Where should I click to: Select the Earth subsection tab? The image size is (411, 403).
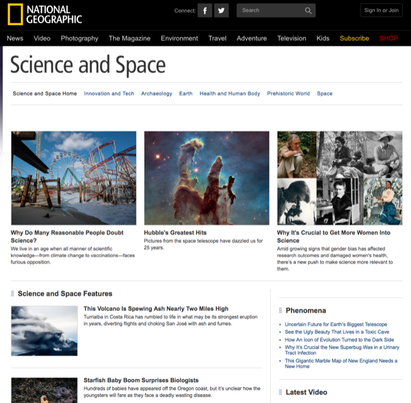186,94
